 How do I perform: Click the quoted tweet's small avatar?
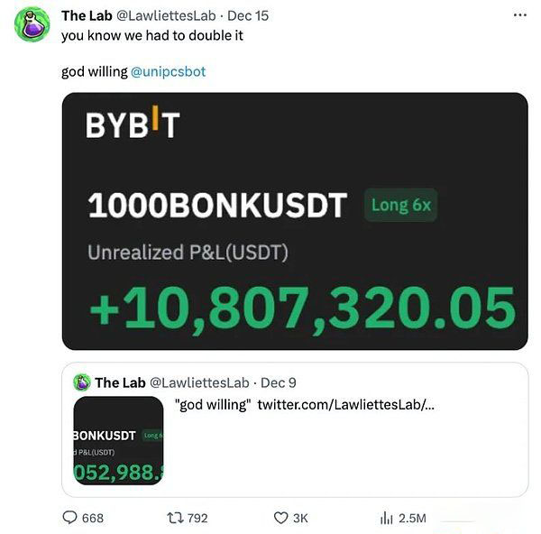[x=82, y=382]
